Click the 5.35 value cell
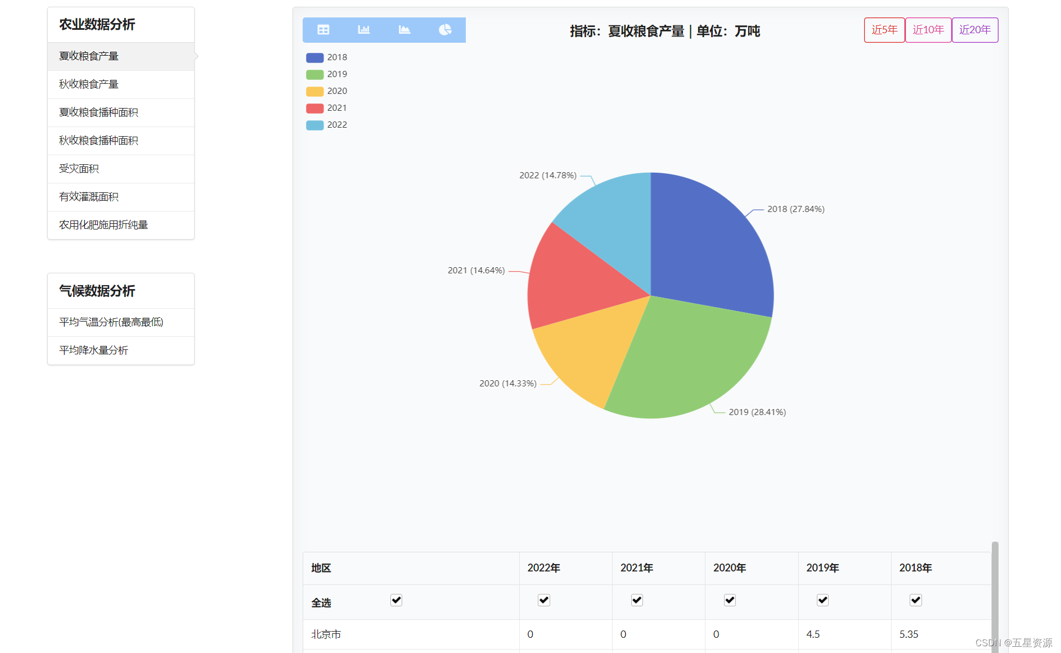 941,634
